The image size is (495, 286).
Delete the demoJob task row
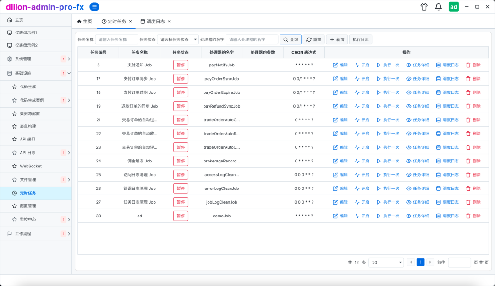(473, 216)
